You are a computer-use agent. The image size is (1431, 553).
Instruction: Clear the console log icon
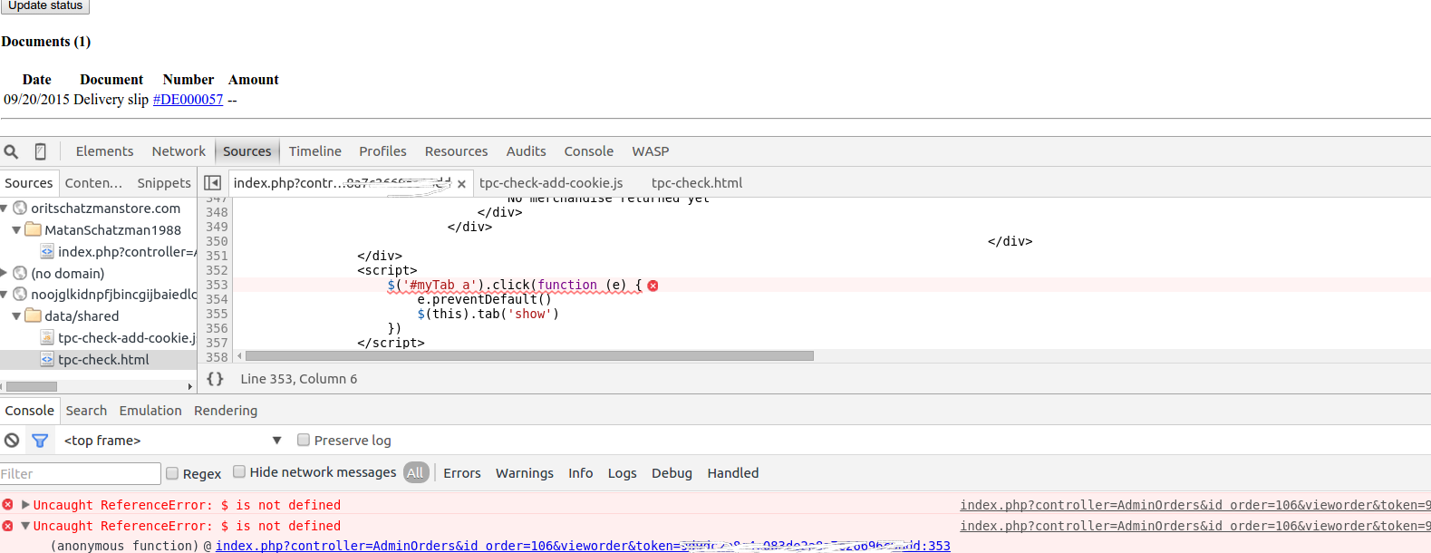(12, 441)
